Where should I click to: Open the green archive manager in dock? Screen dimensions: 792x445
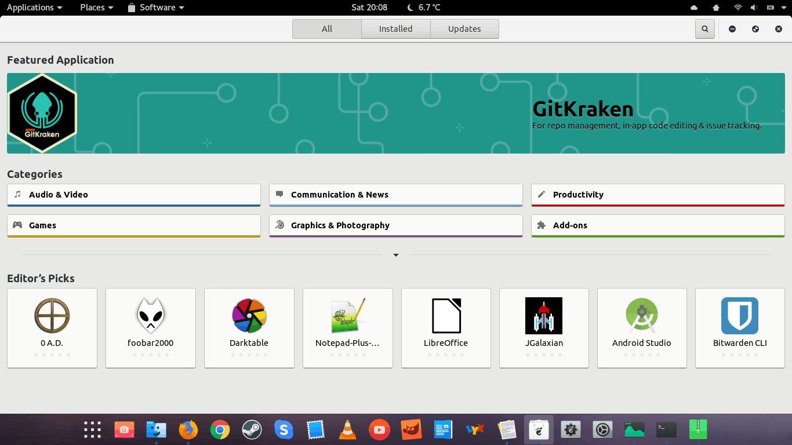click(x=698, y=429)
